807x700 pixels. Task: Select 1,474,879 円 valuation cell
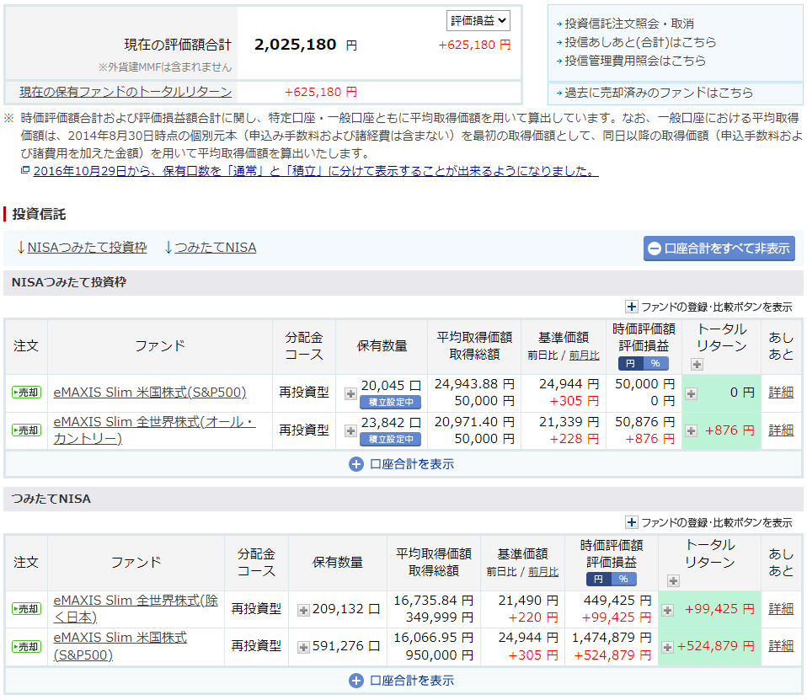pos(612,638)
